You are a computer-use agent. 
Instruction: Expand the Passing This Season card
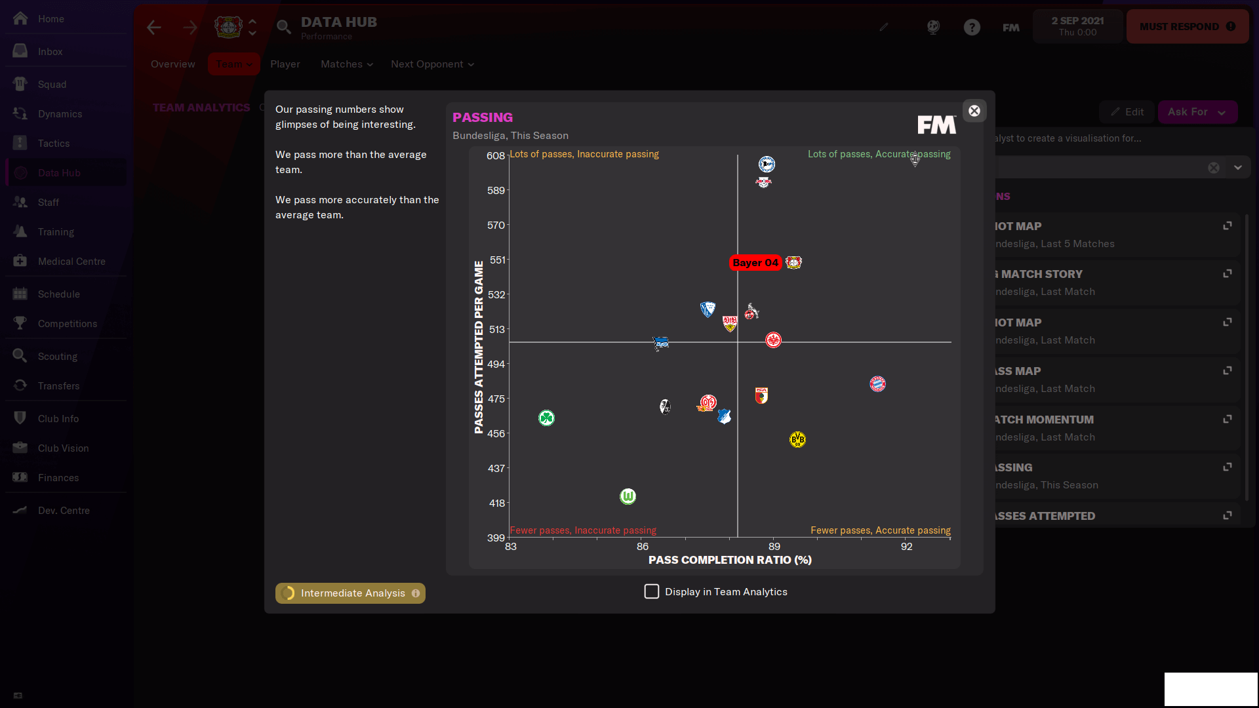click(x=1228, y=467)
